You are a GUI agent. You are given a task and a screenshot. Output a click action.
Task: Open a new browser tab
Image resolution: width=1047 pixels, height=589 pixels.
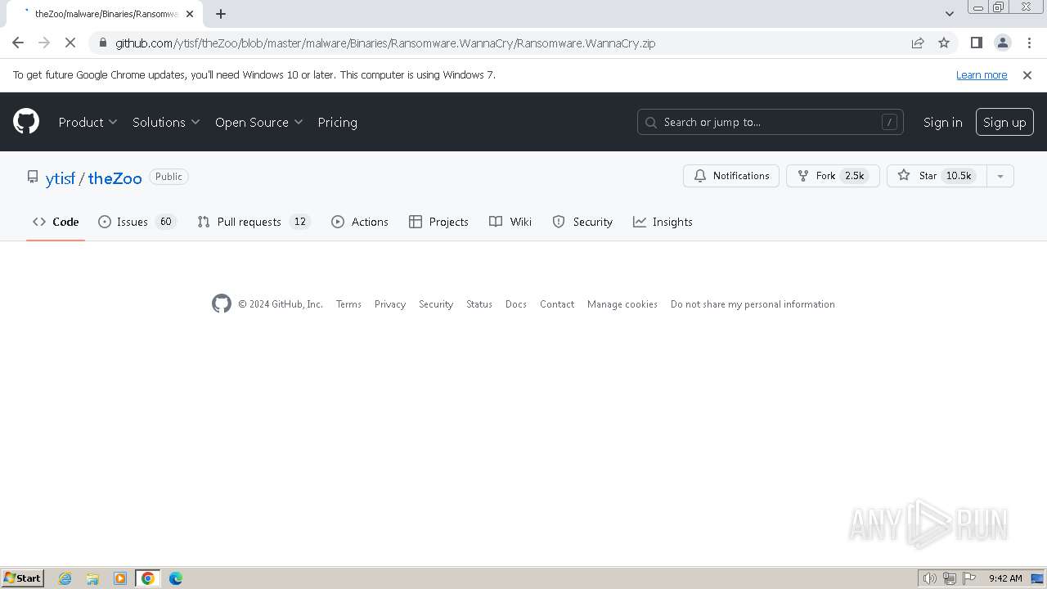tap(221, 14)
